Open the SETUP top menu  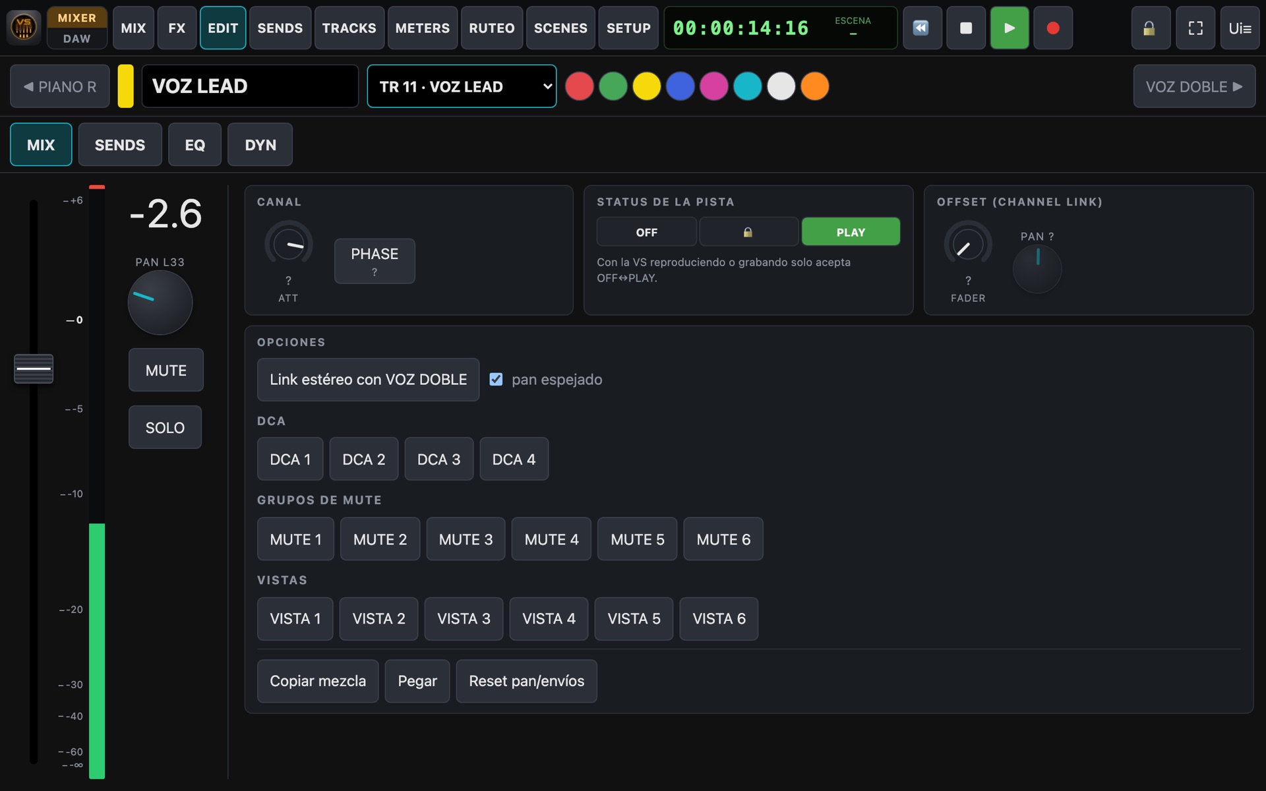[628, 28]
